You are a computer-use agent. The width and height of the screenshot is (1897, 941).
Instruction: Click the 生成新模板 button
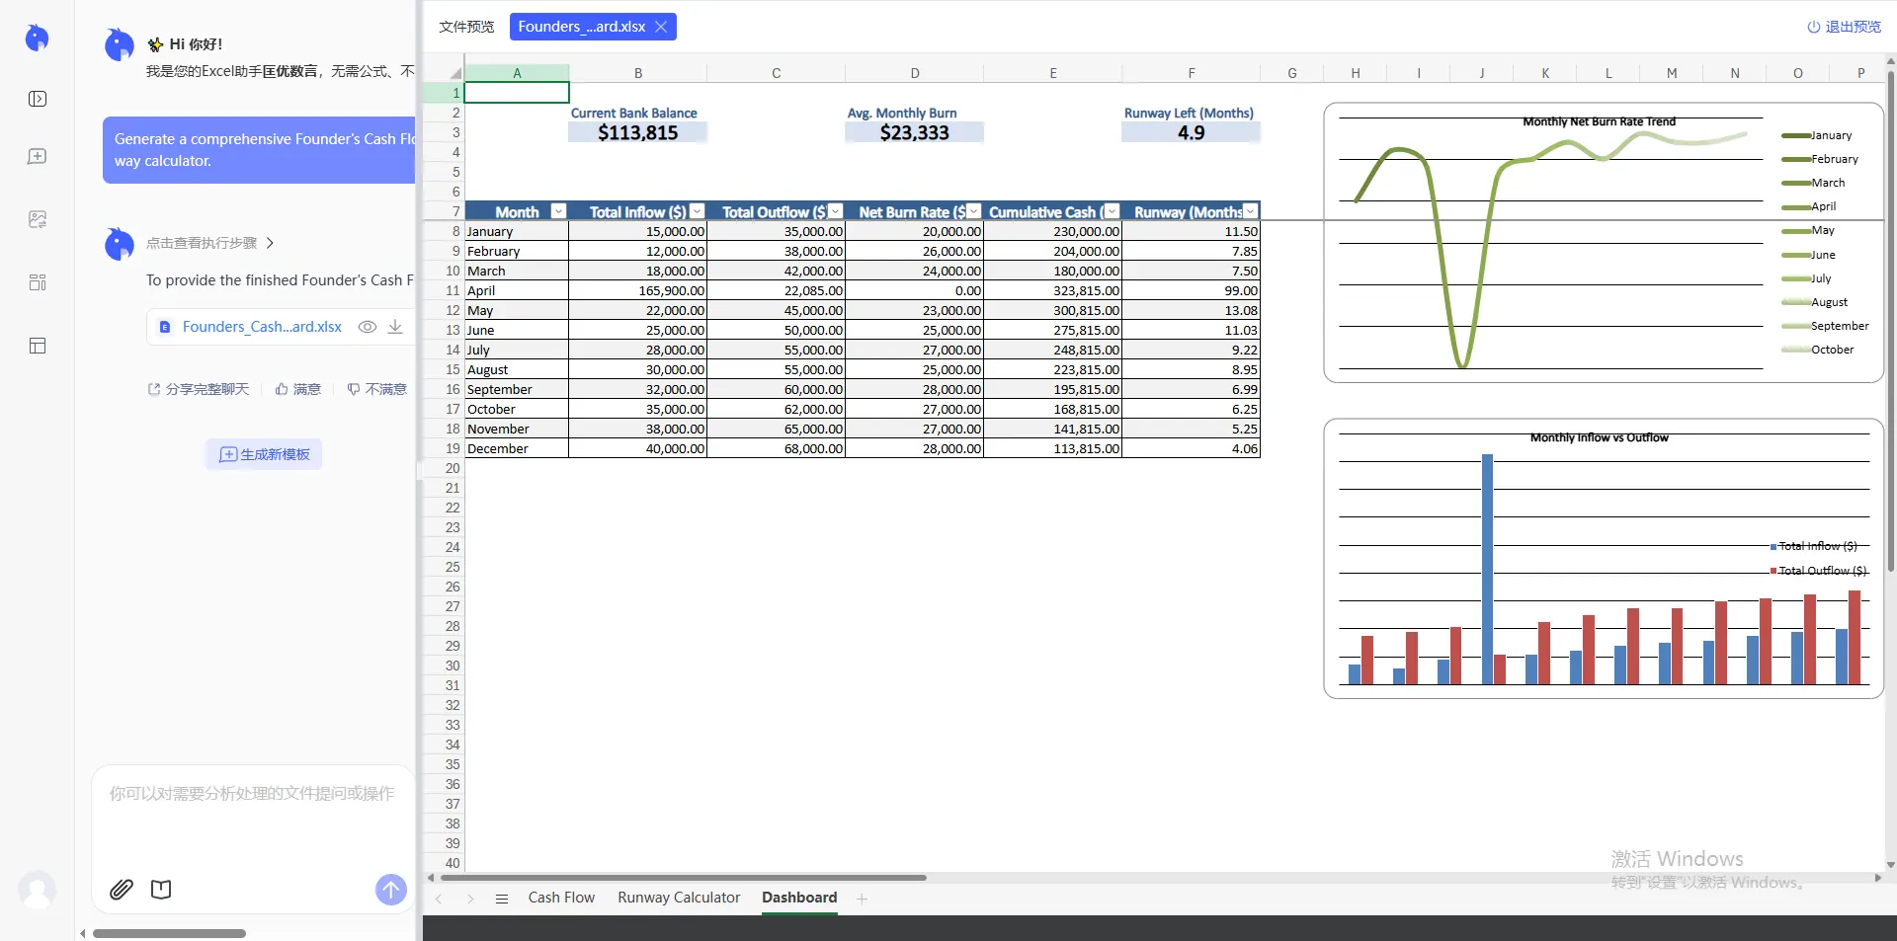pyautogui.click(x=263, y=454)
